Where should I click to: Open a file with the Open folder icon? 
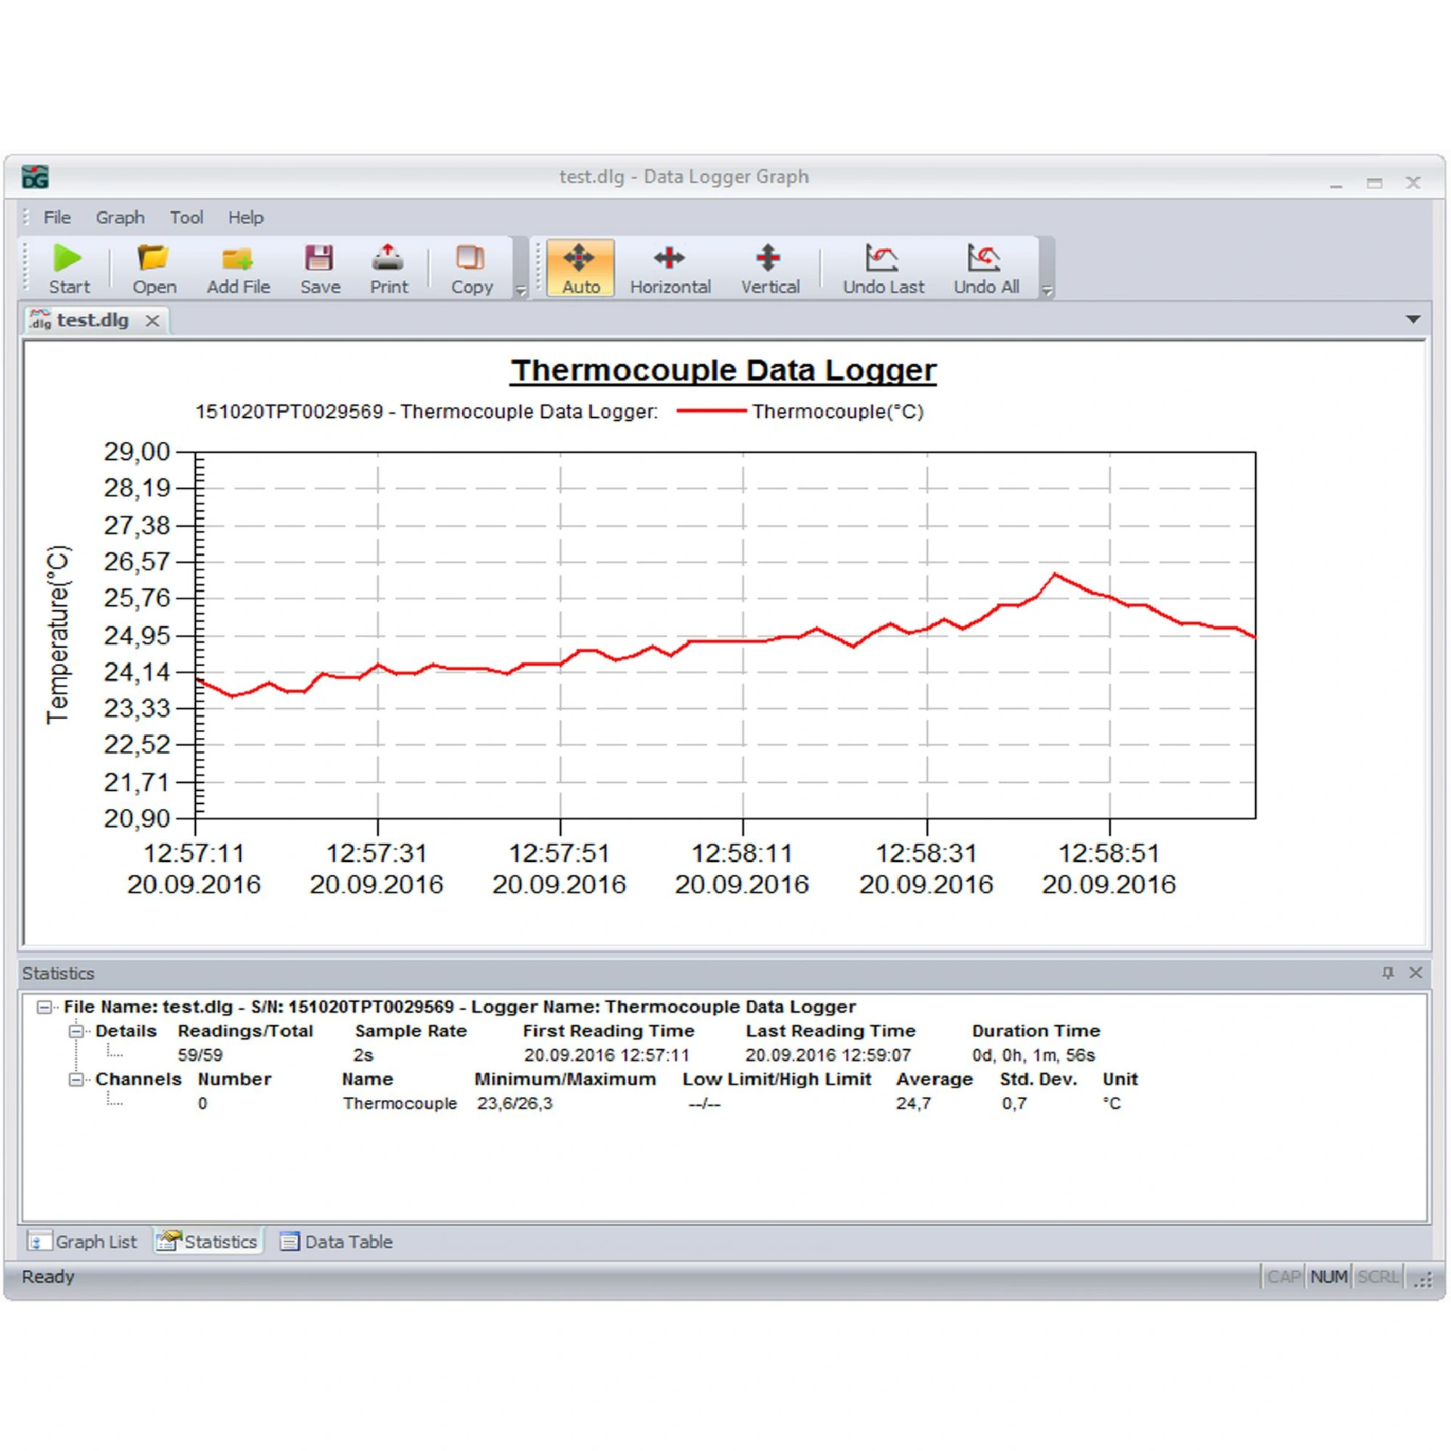[x=153, y=258]
